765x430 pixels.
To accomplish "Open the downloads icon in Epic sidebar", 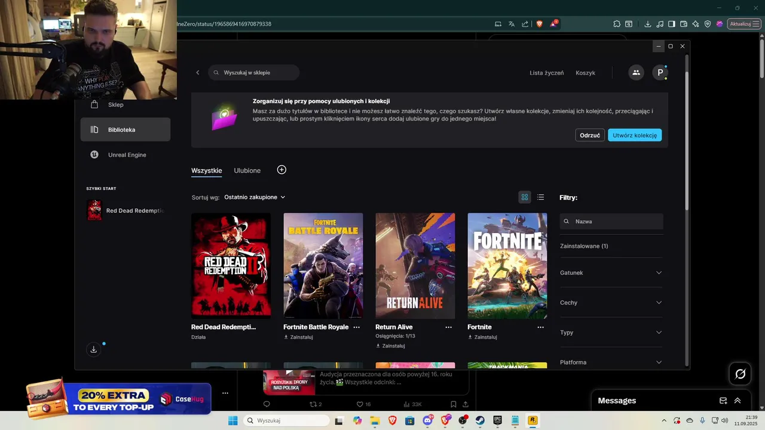I will (93, 350).
